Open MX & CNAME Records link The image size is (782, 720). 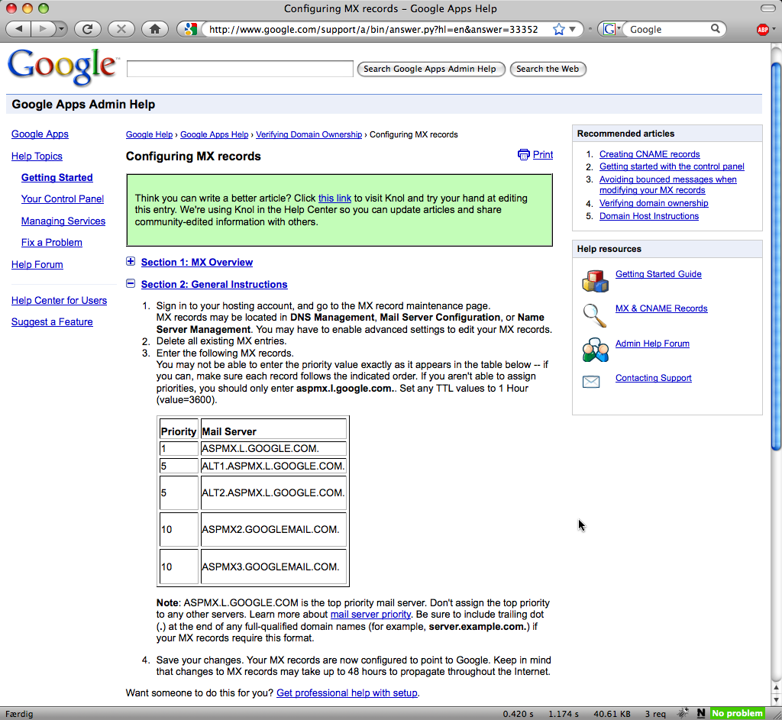[x=661, y=308]
